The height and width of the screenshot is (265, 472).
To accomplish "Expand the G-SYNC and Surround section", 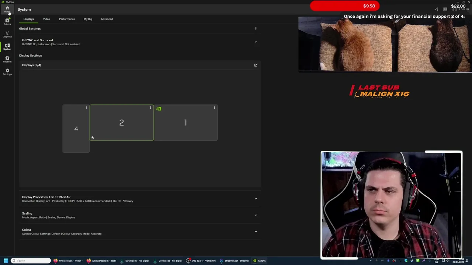I will 140,42.
